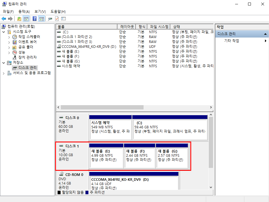Screen dimensions: 269x202
Task: Open the Help question mark icon
Action: tap(35, 19)
